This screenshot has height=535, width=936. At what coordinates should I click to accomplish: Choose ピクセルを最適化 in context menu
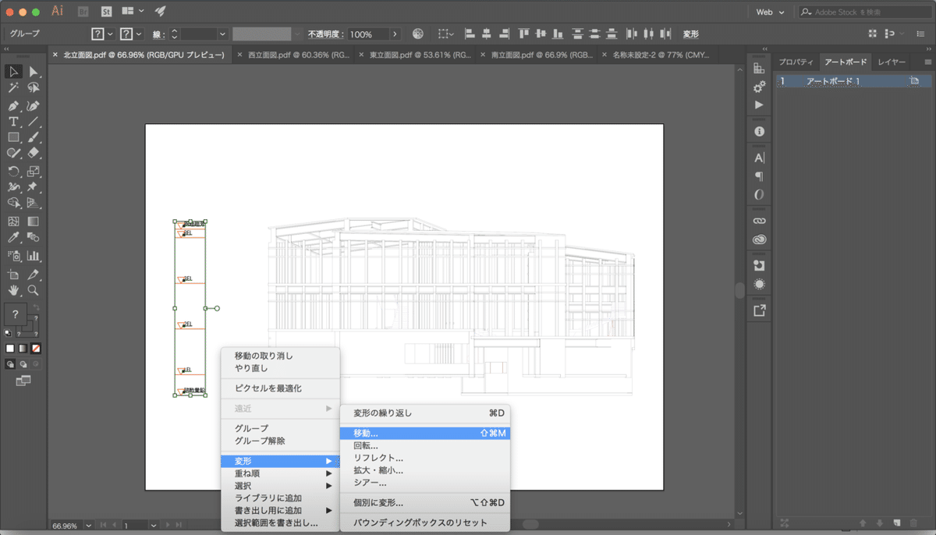[x=281, y=388]
